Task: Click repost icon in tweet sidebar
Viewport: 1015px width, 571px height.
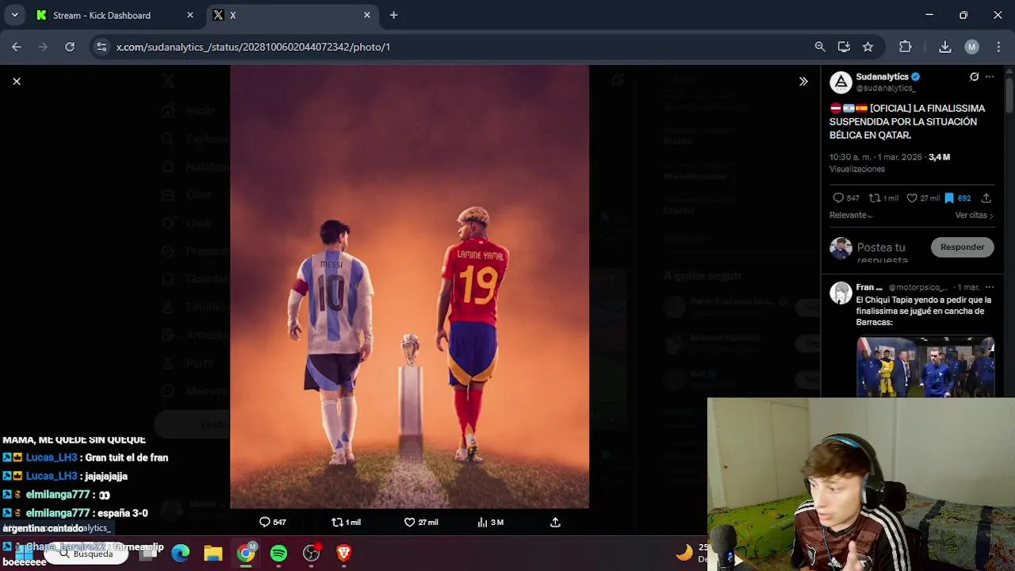Action: click(x=875, y=198)
